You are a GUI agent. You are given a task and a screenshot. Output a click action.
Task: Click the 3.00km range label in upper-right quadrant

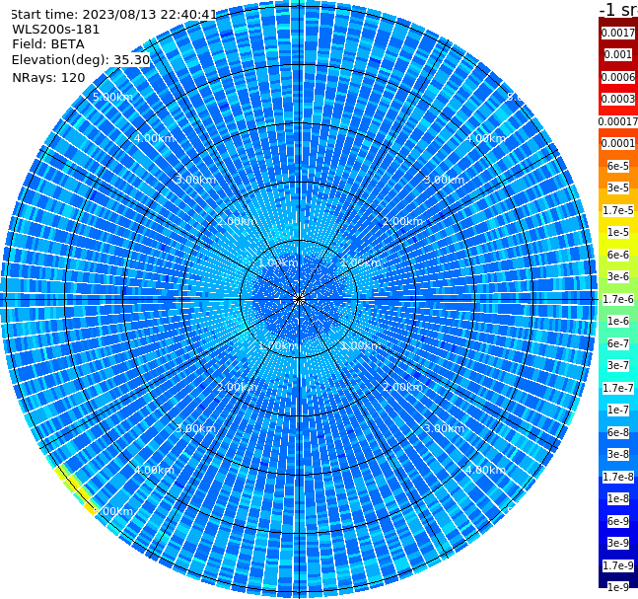coord(445,180)
